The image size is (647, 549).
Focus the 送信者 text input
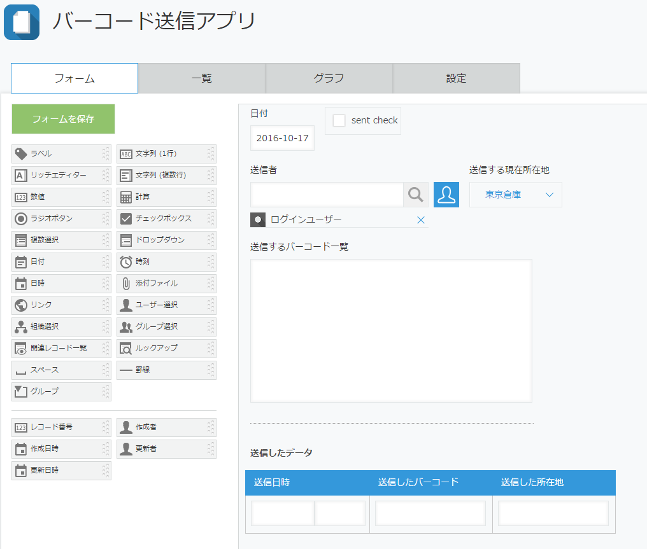coord(327,195)
